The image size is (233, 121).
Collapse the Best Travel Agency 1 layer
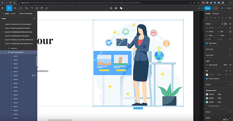tap(6, 52)
